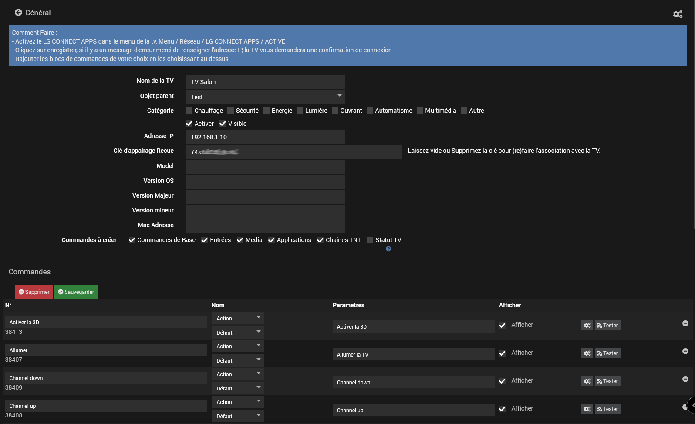Screen dimensions: 695x424
Task: Click the green Sauvegarder button
Action: click(x=76, y=292)
